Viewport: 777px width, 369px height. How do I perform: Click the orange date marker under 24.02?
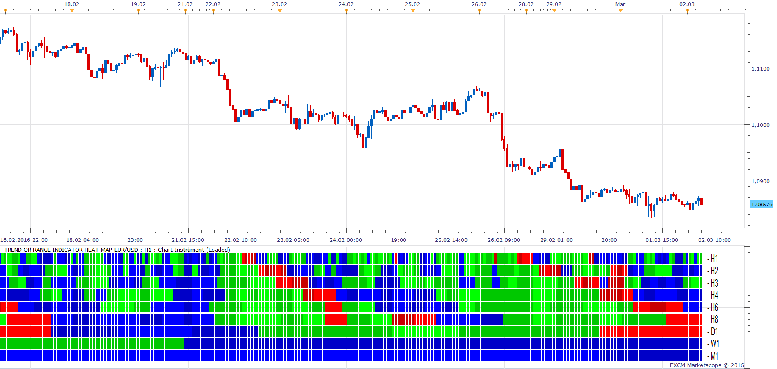pyautogui.click(x=346, y=11)
